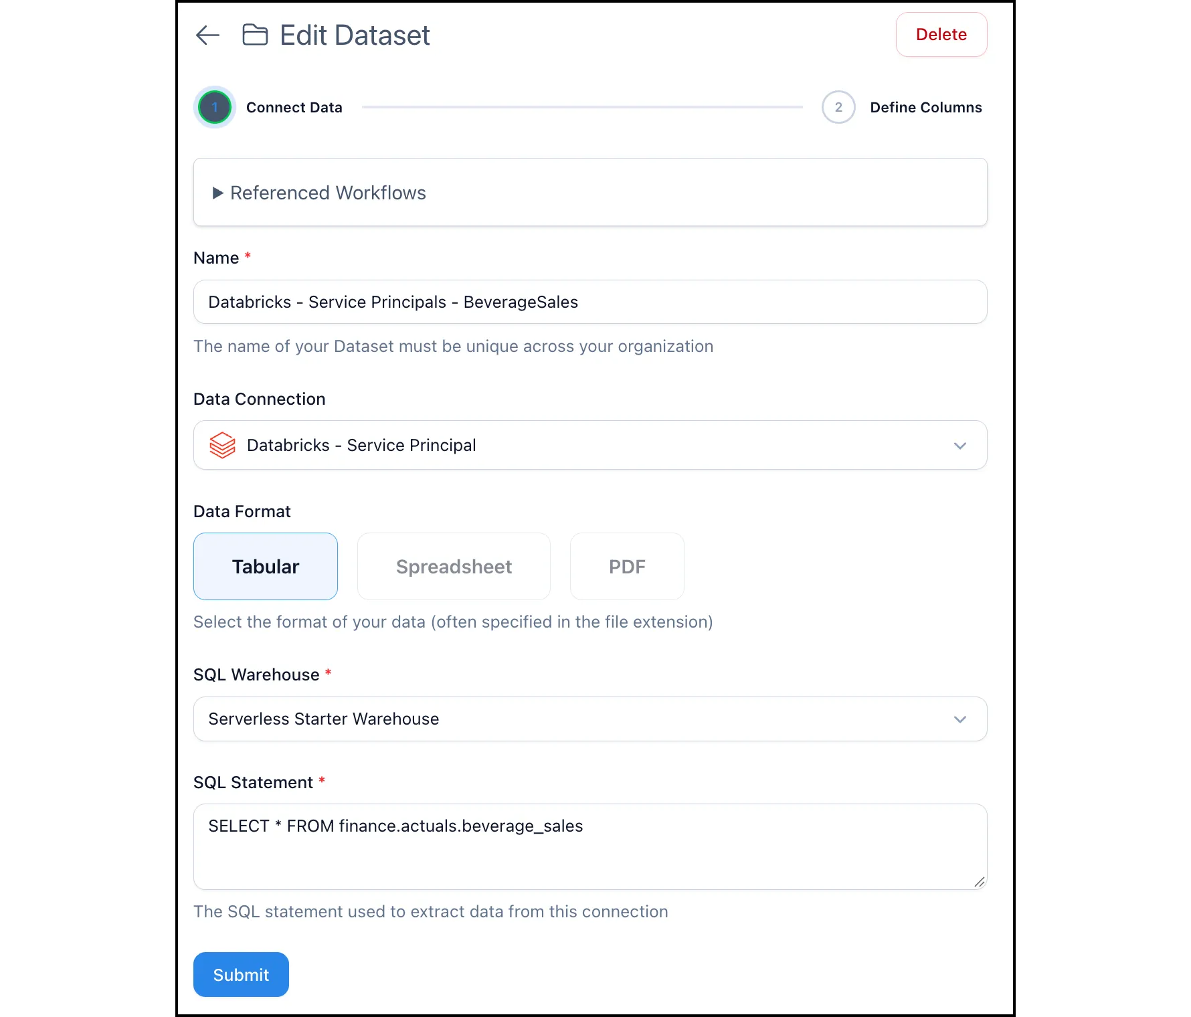Click the dataset Name input field
1191x1017 pixels.
point(590,302)
